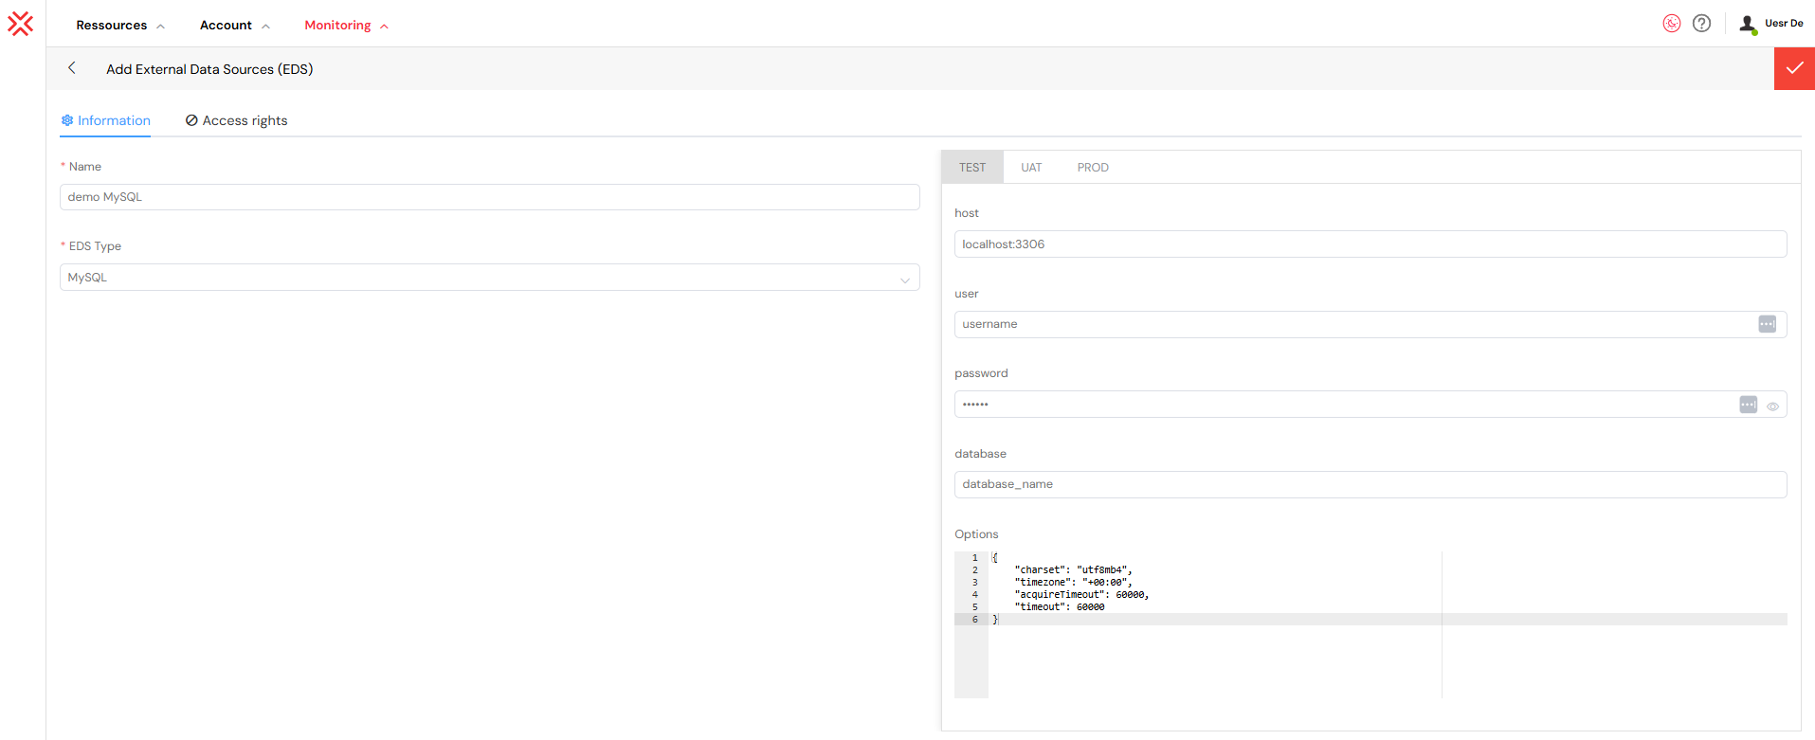Click the back arrow icon
The width and height of the screenshot is (1815, 740).
click(x=72, y=68)
